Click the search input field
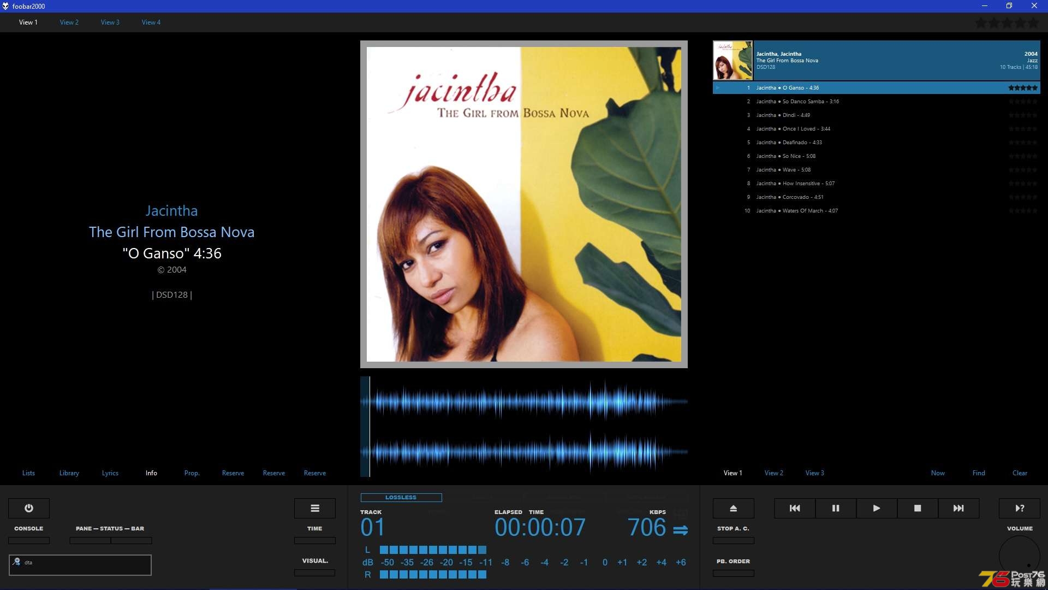Image resolution: width=1048 pixels, height=590 pixels. [x=80, y=565]
